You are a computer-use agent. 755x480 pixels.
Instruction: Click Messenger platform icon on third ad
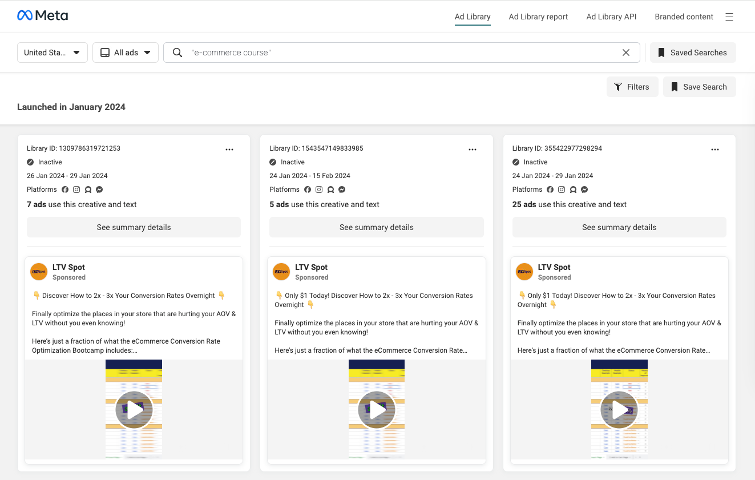(x=584, y=189)
